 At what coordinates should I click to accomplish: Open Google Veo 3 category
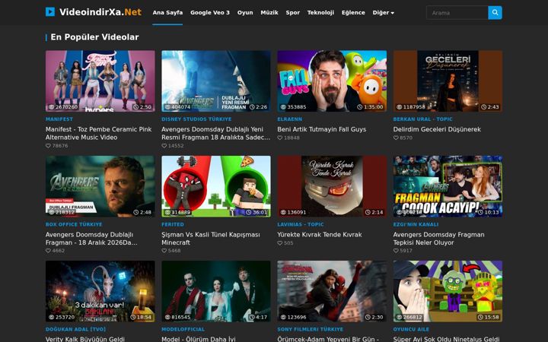pyautogui.click(x=210, y=13)
